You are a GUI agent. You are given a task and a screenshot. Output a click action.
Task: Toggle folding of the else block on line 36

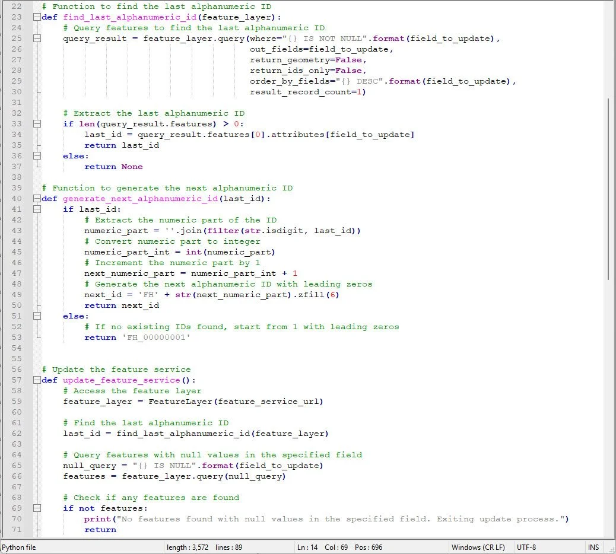[37, 155]
